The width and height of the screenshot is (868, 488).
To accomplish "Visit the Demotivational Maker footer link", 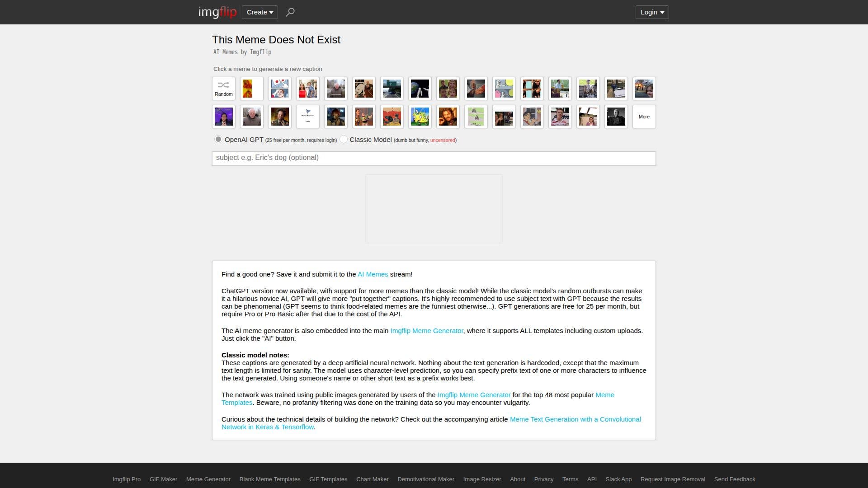I will coord(426,479).
